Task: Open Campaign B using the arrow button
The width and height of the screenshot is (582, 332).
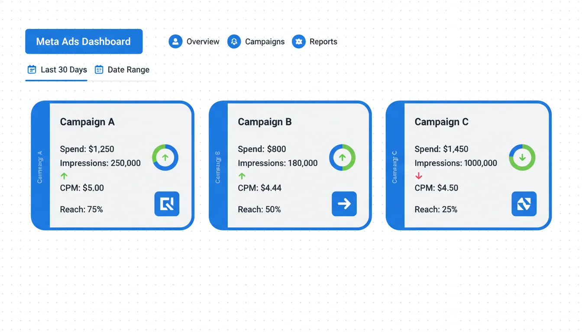Action: pyautogui.click(x=344, y=204)
